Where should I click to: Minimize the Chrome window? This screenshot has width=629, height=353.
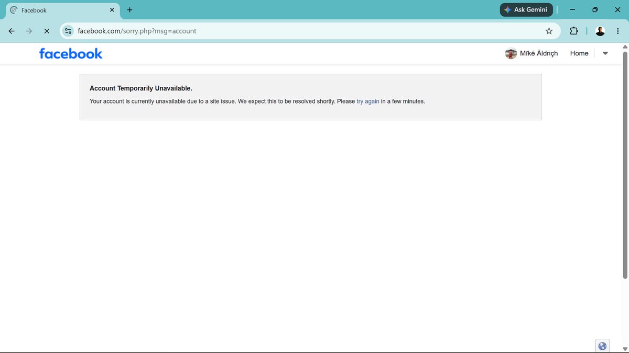572,9
